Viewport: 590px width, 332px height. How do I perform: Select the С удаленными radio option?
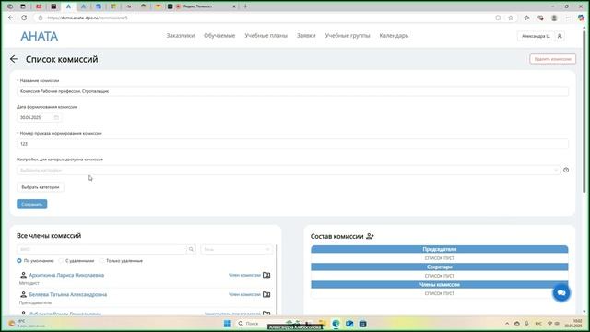(61, 260)
